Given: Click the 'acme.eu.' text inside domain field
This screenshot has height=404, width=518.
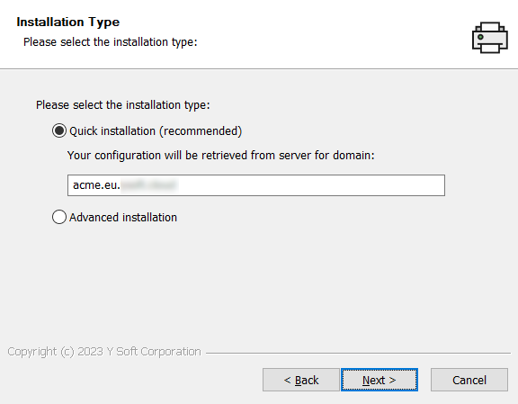Looking at the screenshot, I should (96, 185).
